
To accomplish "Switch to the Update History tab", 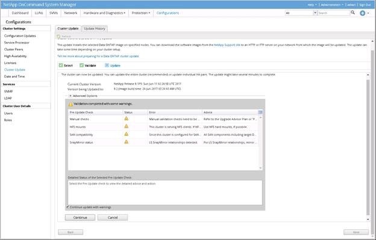I will (95, 28).
